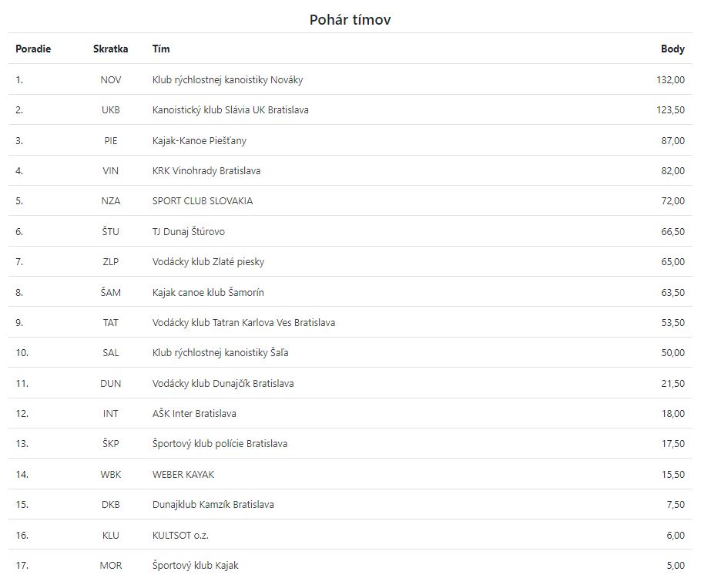Image resolution: width=711 pixels, height=585 pixels.
Task: Click the ŠTU abbreviation cell
Action: (x=111, y=231)
